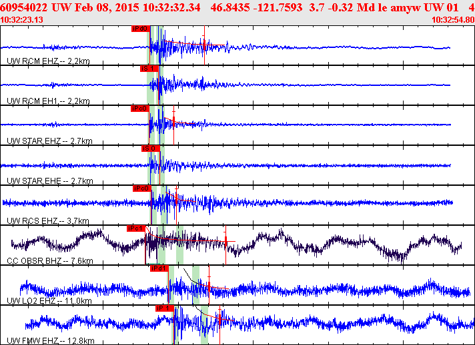Select the UW RCM EH1 channel label
The height and width of the screenshot is (345, 475).
[48, 101]
